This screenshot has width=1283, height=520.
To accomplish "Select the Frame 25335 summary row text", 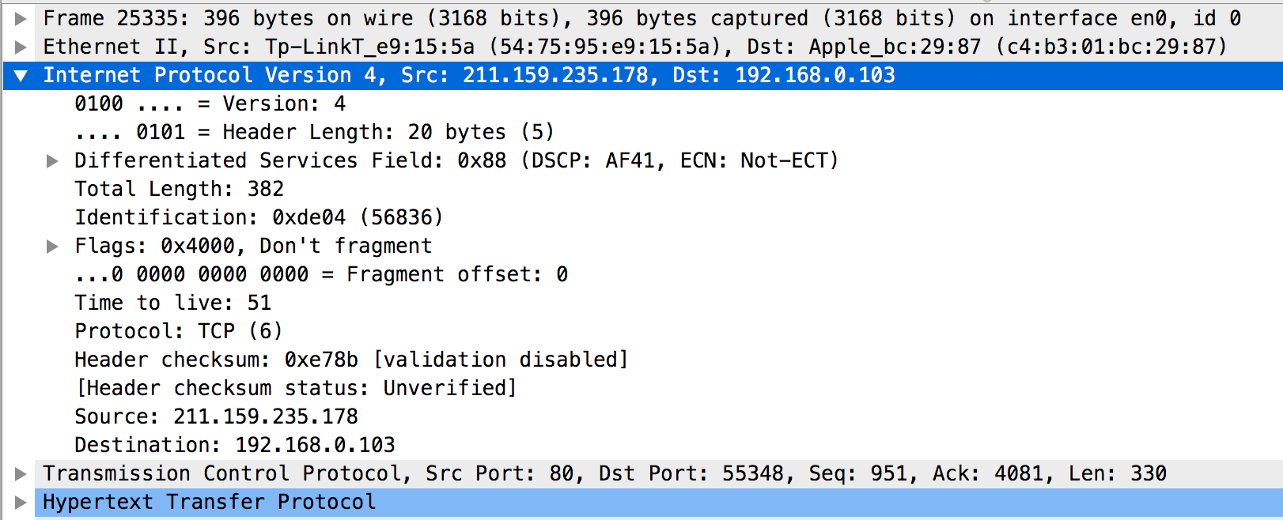I will (641, 18).
